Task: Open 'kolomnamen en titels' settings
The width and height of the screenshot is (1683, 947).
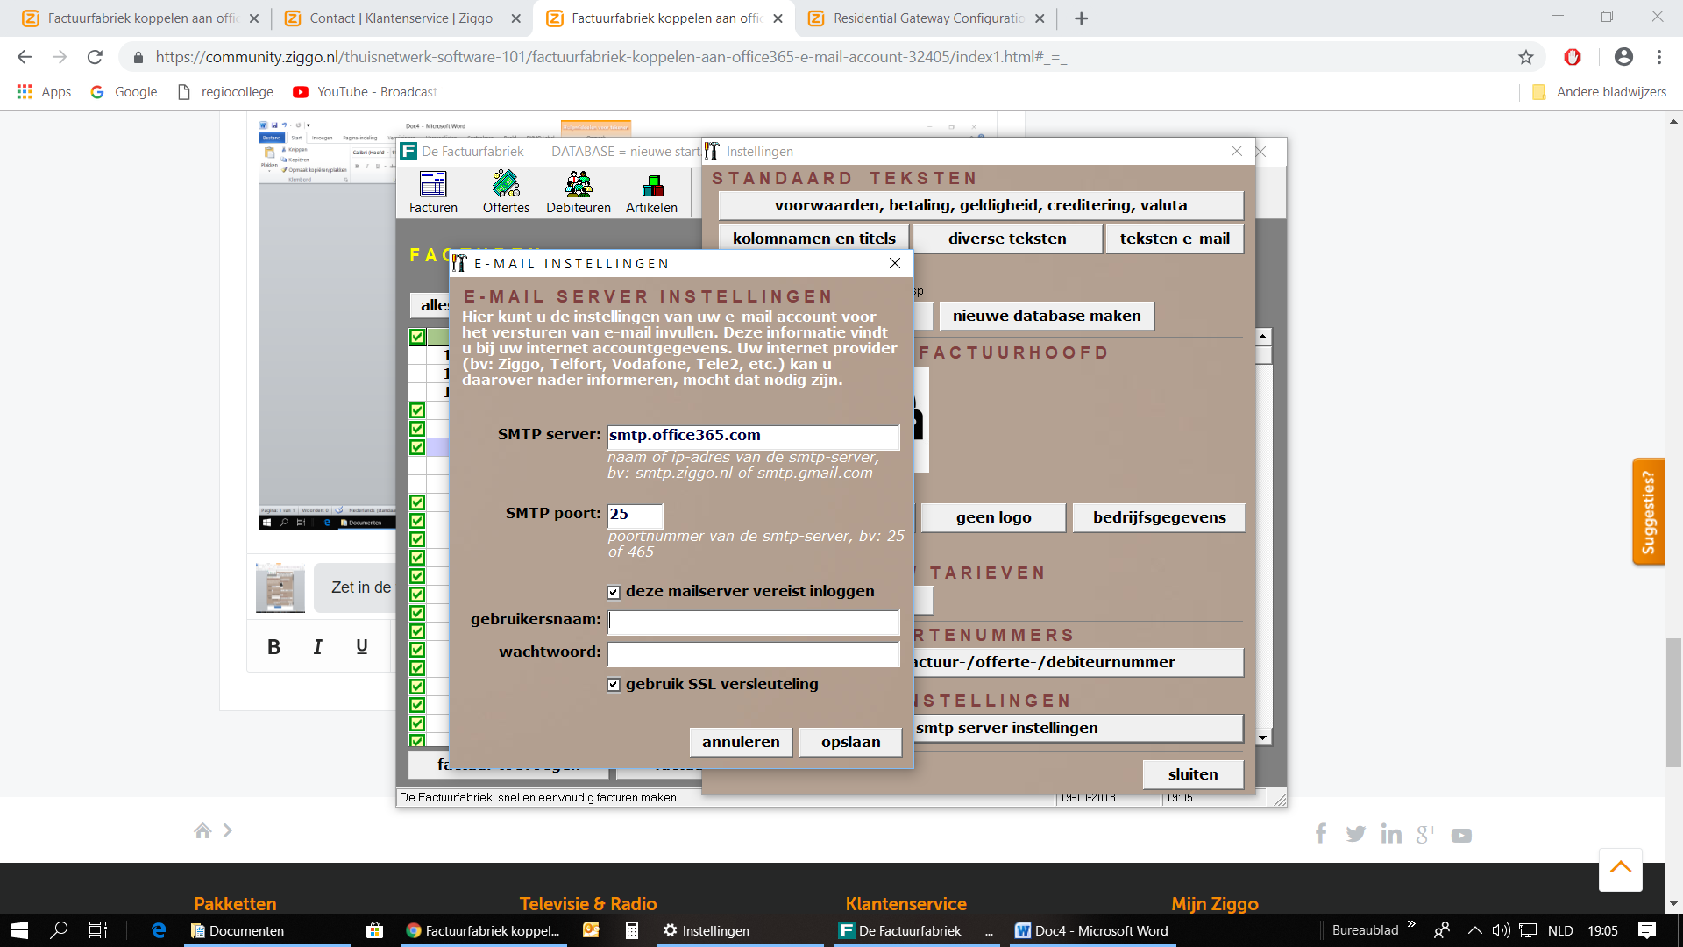Action: [813, 239]
